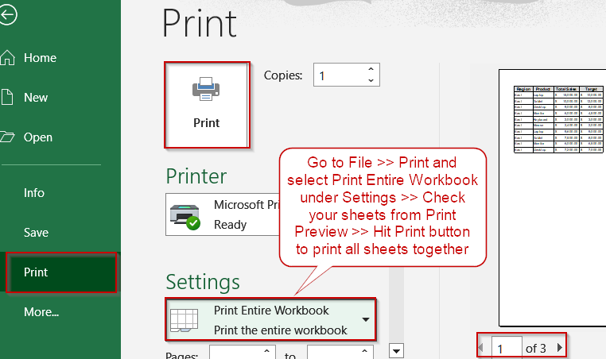Increment the Pages to value

click(x=364, y=351)
